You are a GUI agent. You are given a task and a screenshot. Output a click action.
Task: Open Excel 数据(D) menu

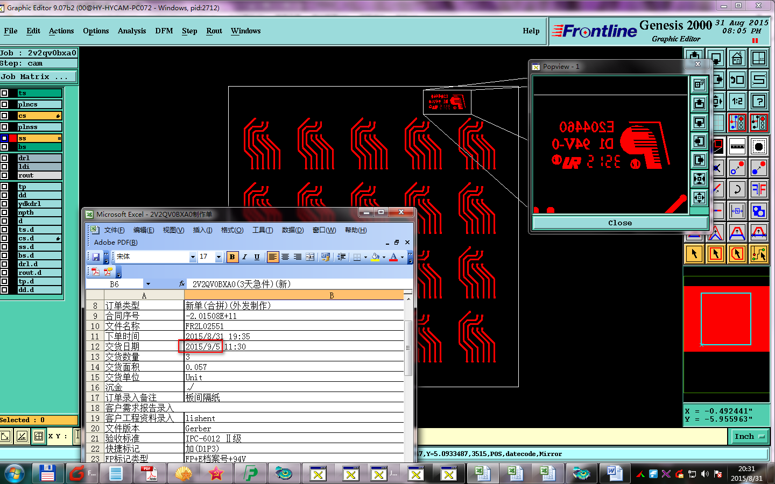tap(292, 230)
